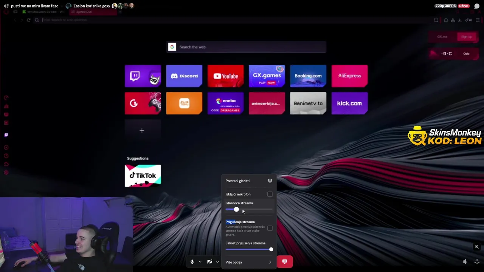This screenshot has width=484, height=272.
Task: Click the Sign up button
Action: 466,37
